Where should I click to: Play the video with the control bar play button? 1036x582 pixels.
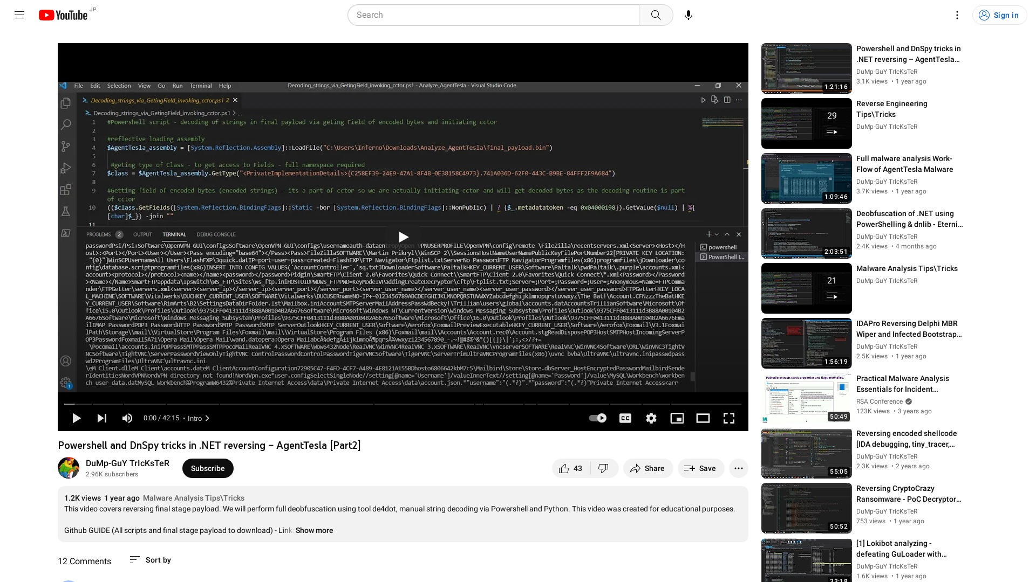[x=76, y=418]
